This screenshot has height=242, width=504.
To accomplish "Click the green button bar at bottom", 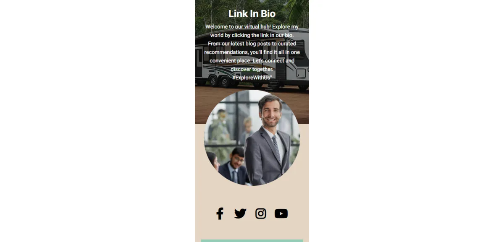I will pyautogui.click(x=252, y=241).
